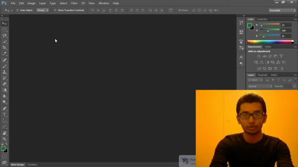Screen dimensions: 298x167
Task: Add a Curves adjustment
Action: pos(270,56)
